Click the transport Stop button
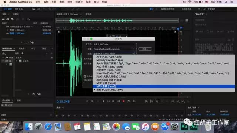Viewport: 237px width, 133px height. [x=87, y=101]
